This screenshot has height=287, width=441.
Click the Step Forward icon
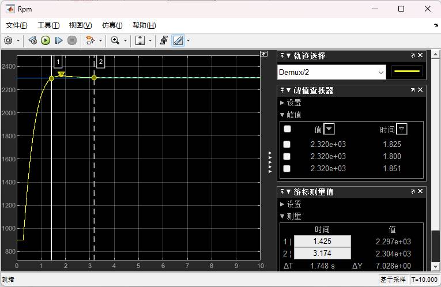59,40
